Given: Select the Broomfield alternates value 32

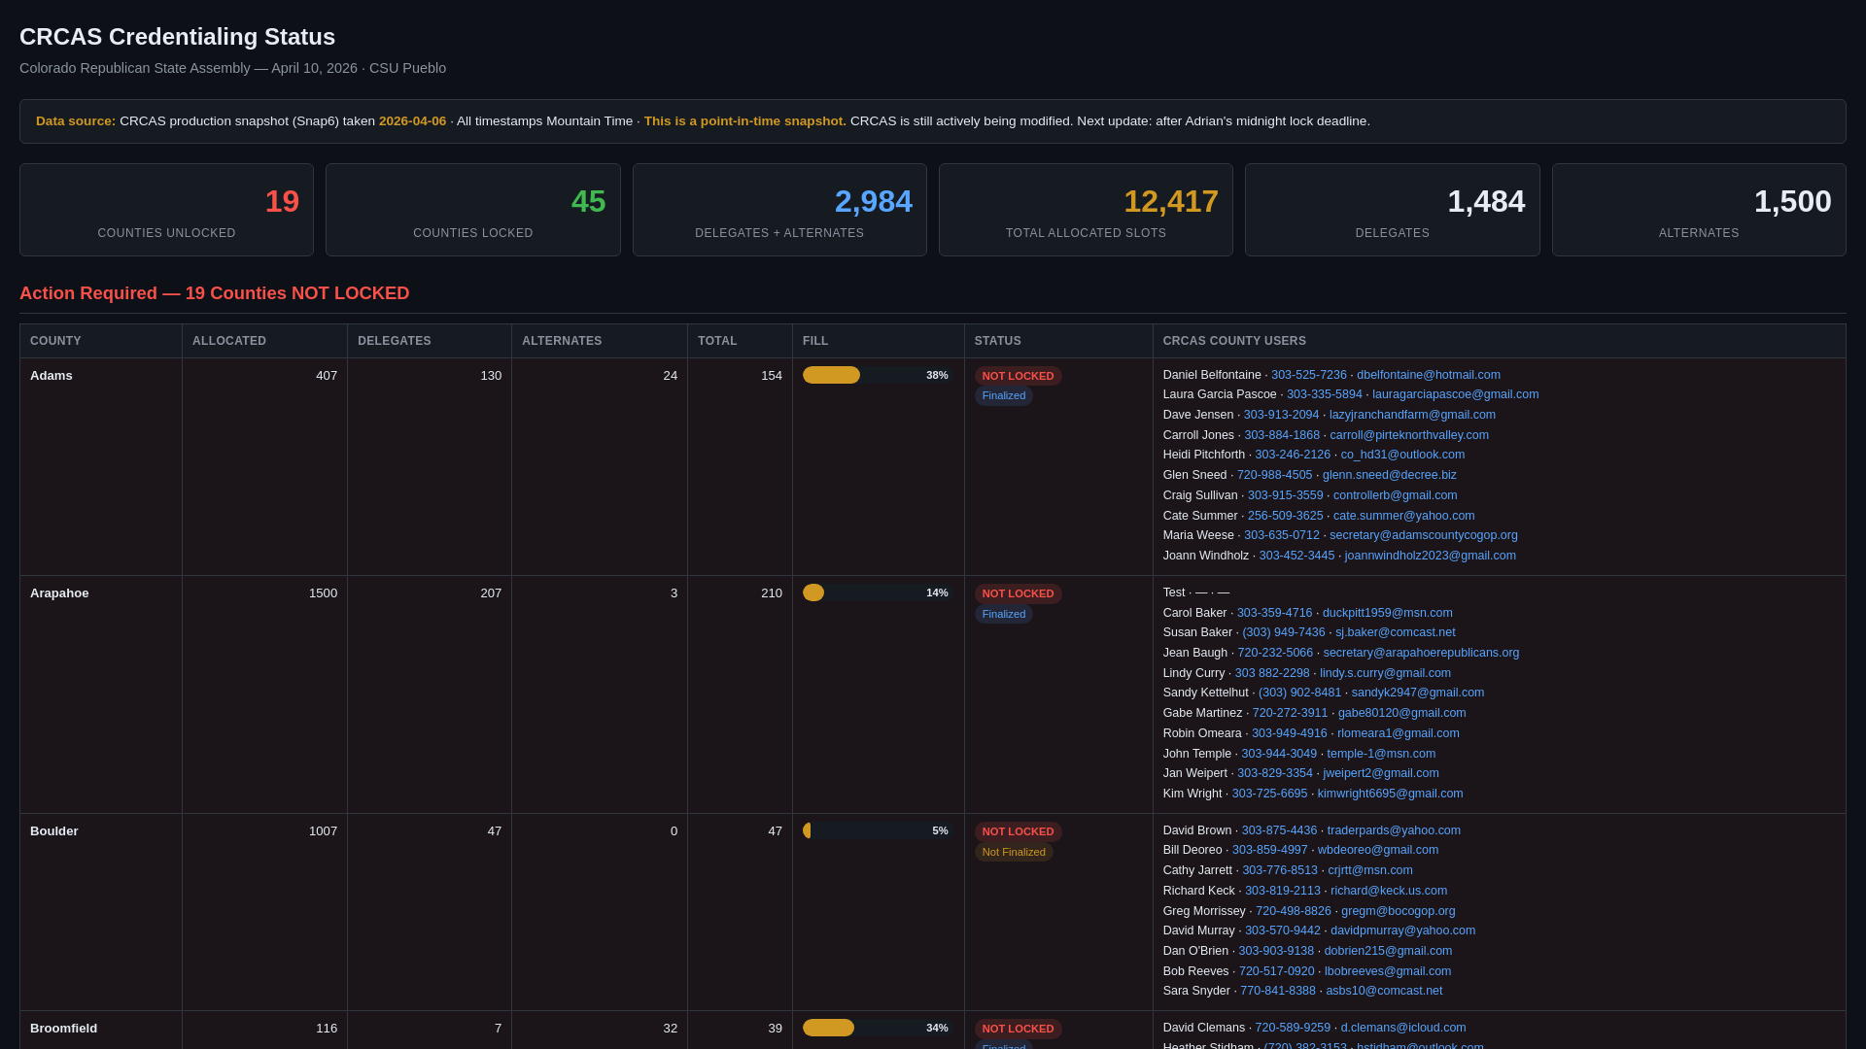Looking at the screenshot, I should pos(670,1028).
